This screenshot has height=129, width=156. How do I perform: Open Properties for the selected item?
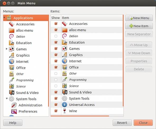[139, 61]
